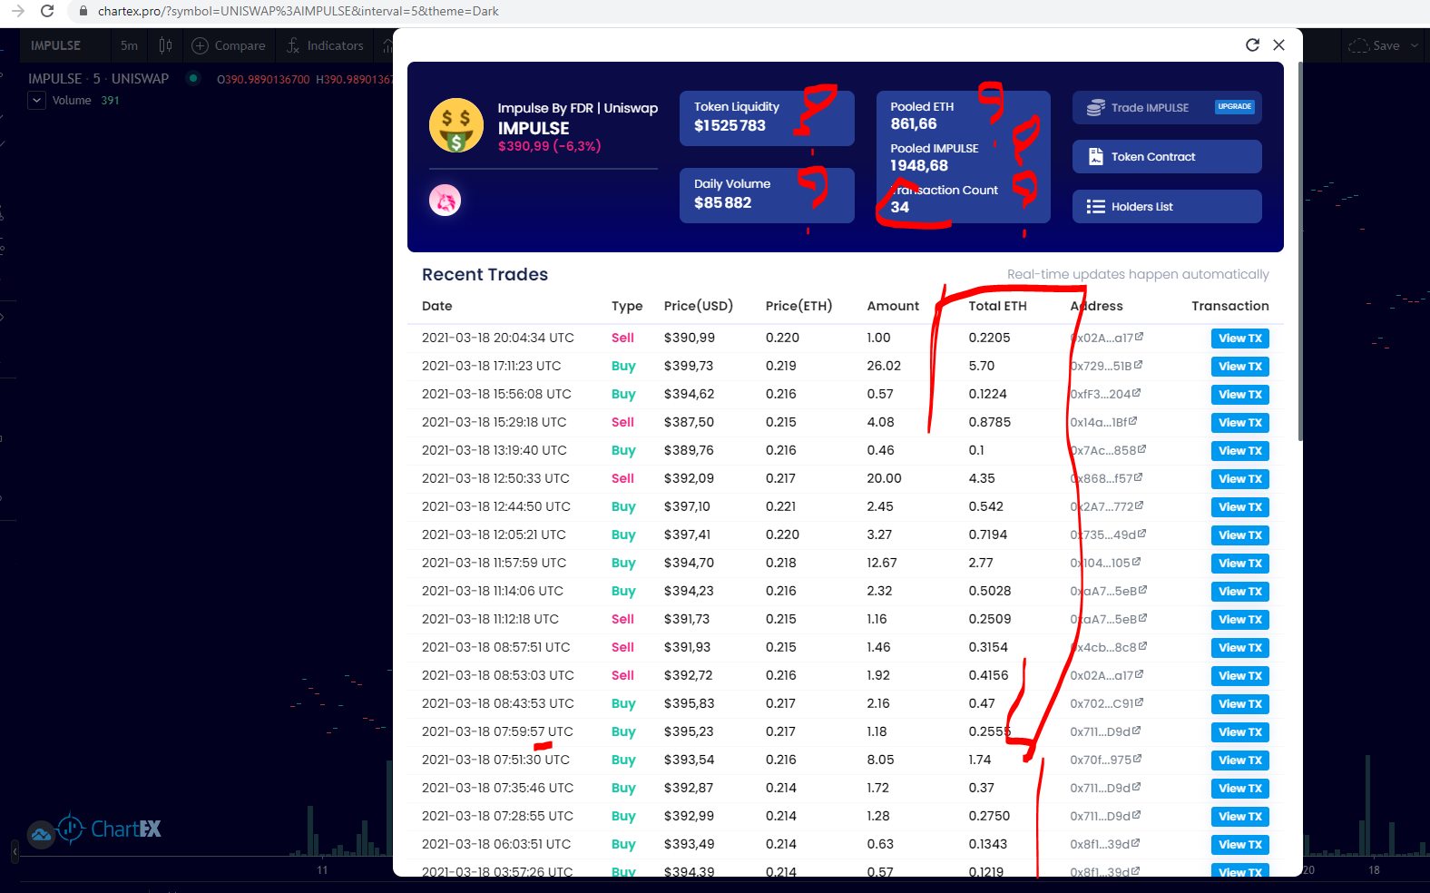View TX for 07:51:30 trade
Image resolution: width=1430 pixels, height=893 pixels.
pos(1240,761)
